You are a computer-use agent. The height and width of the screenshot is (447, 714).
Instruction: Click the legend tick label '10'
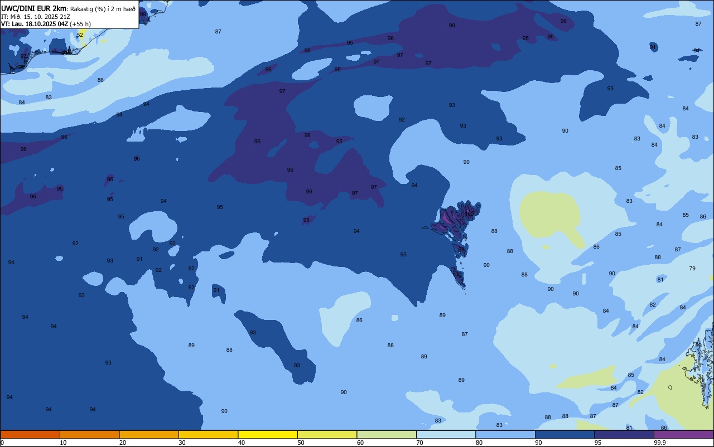click(x=63, y=443)
